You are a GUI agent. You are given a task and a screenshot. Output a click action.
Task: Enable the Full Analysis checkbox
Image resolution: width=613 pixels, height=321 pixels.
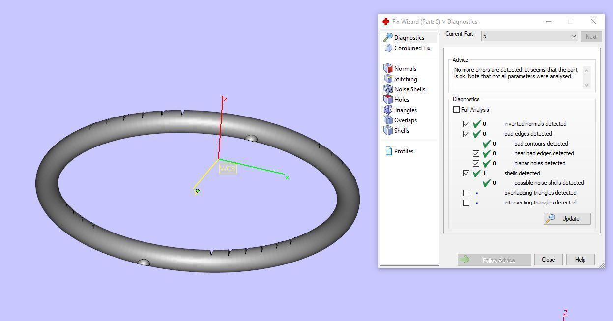(x=456, y=109)
